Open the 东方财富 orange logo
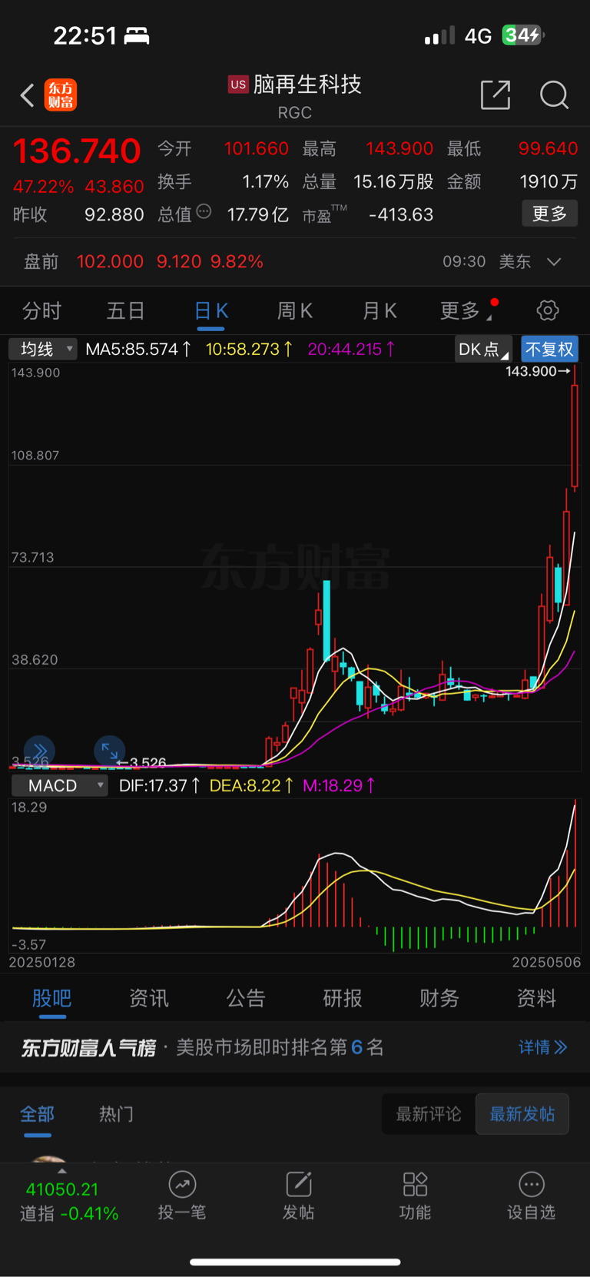The image size is (590, 1277). coord(61,95)
